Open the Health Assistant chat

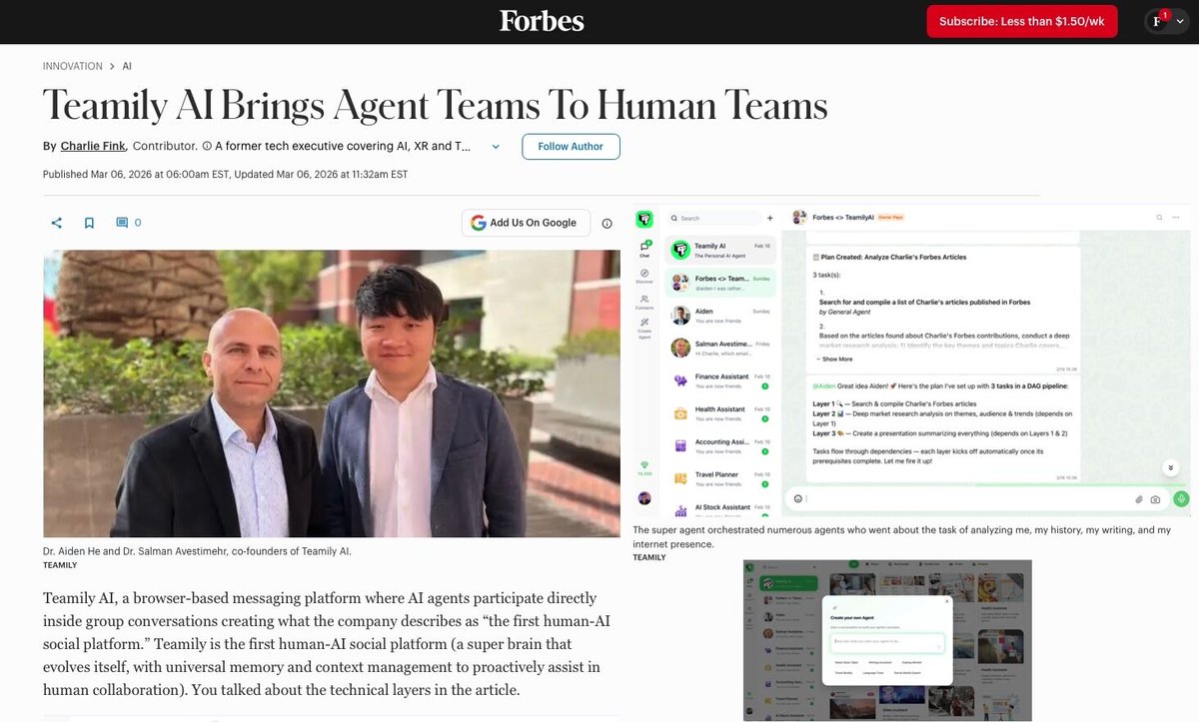[x=721, y=412]
